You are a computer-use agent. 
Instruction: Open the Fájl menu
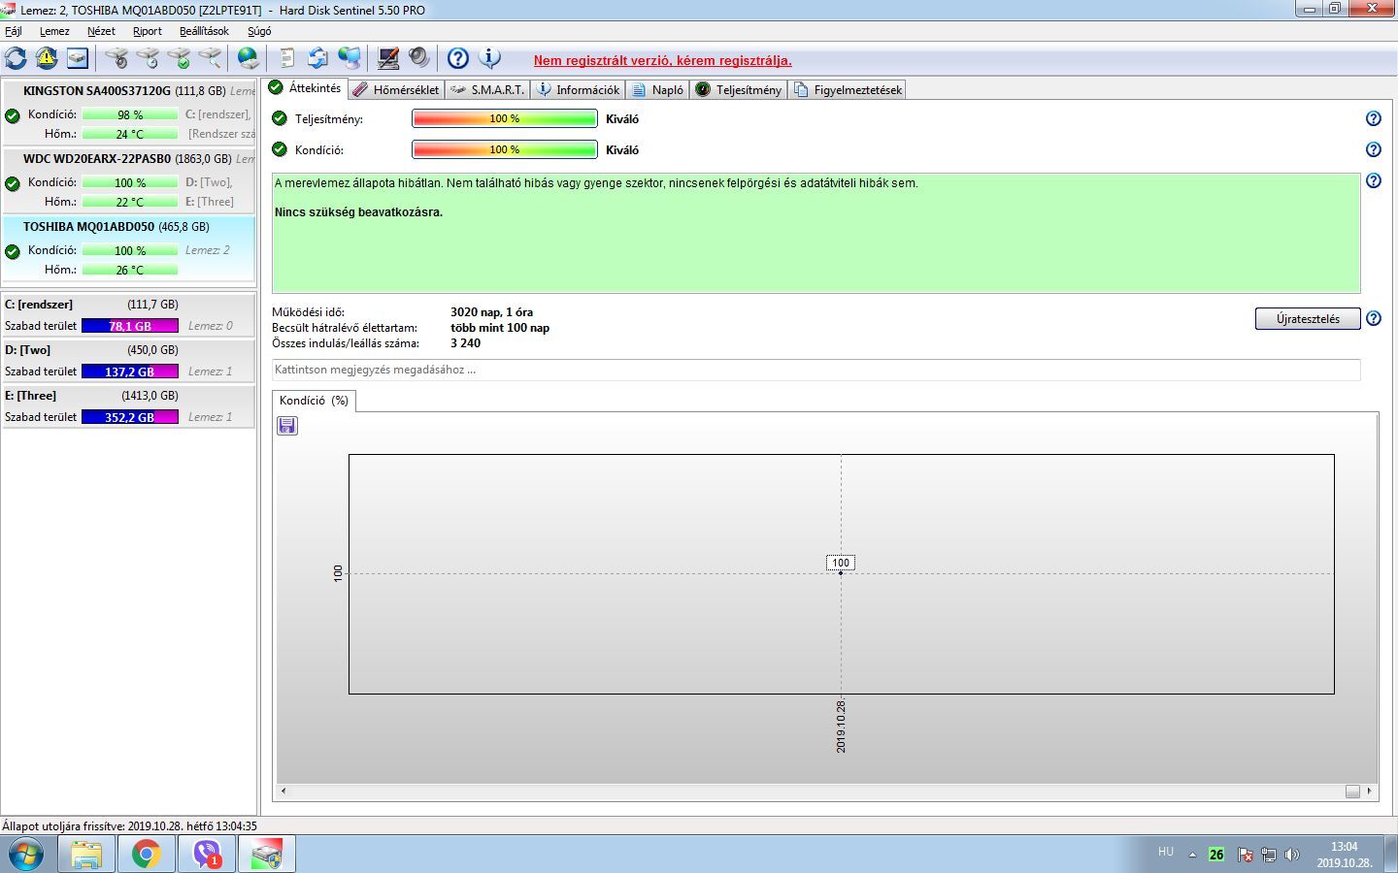coord(14,31)
